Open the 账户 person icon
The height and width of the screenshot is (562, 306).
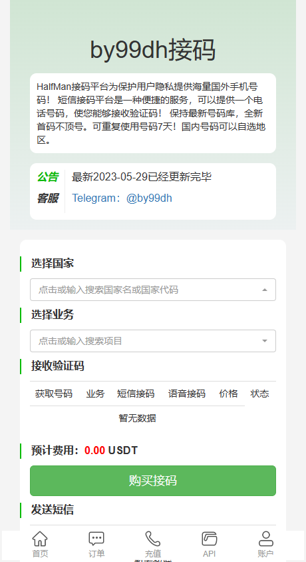coord(265,539)
